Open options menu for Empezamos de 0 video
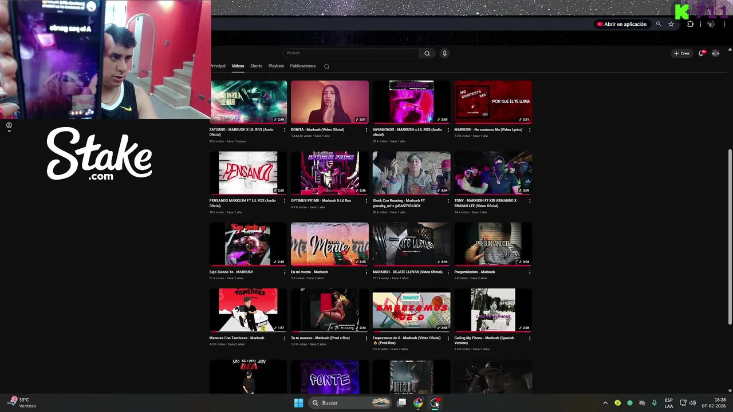Image resolution: width=733 pixels, height=412 pixels. point(448,338)
